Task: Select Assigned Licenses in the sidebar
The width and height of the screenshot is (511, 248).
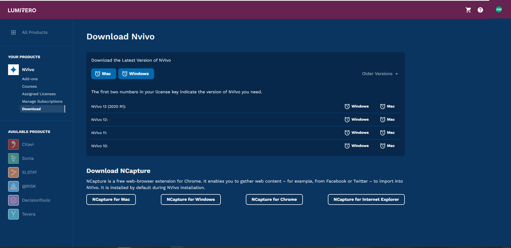Action: pyautogui.click(x=39, y=94)
